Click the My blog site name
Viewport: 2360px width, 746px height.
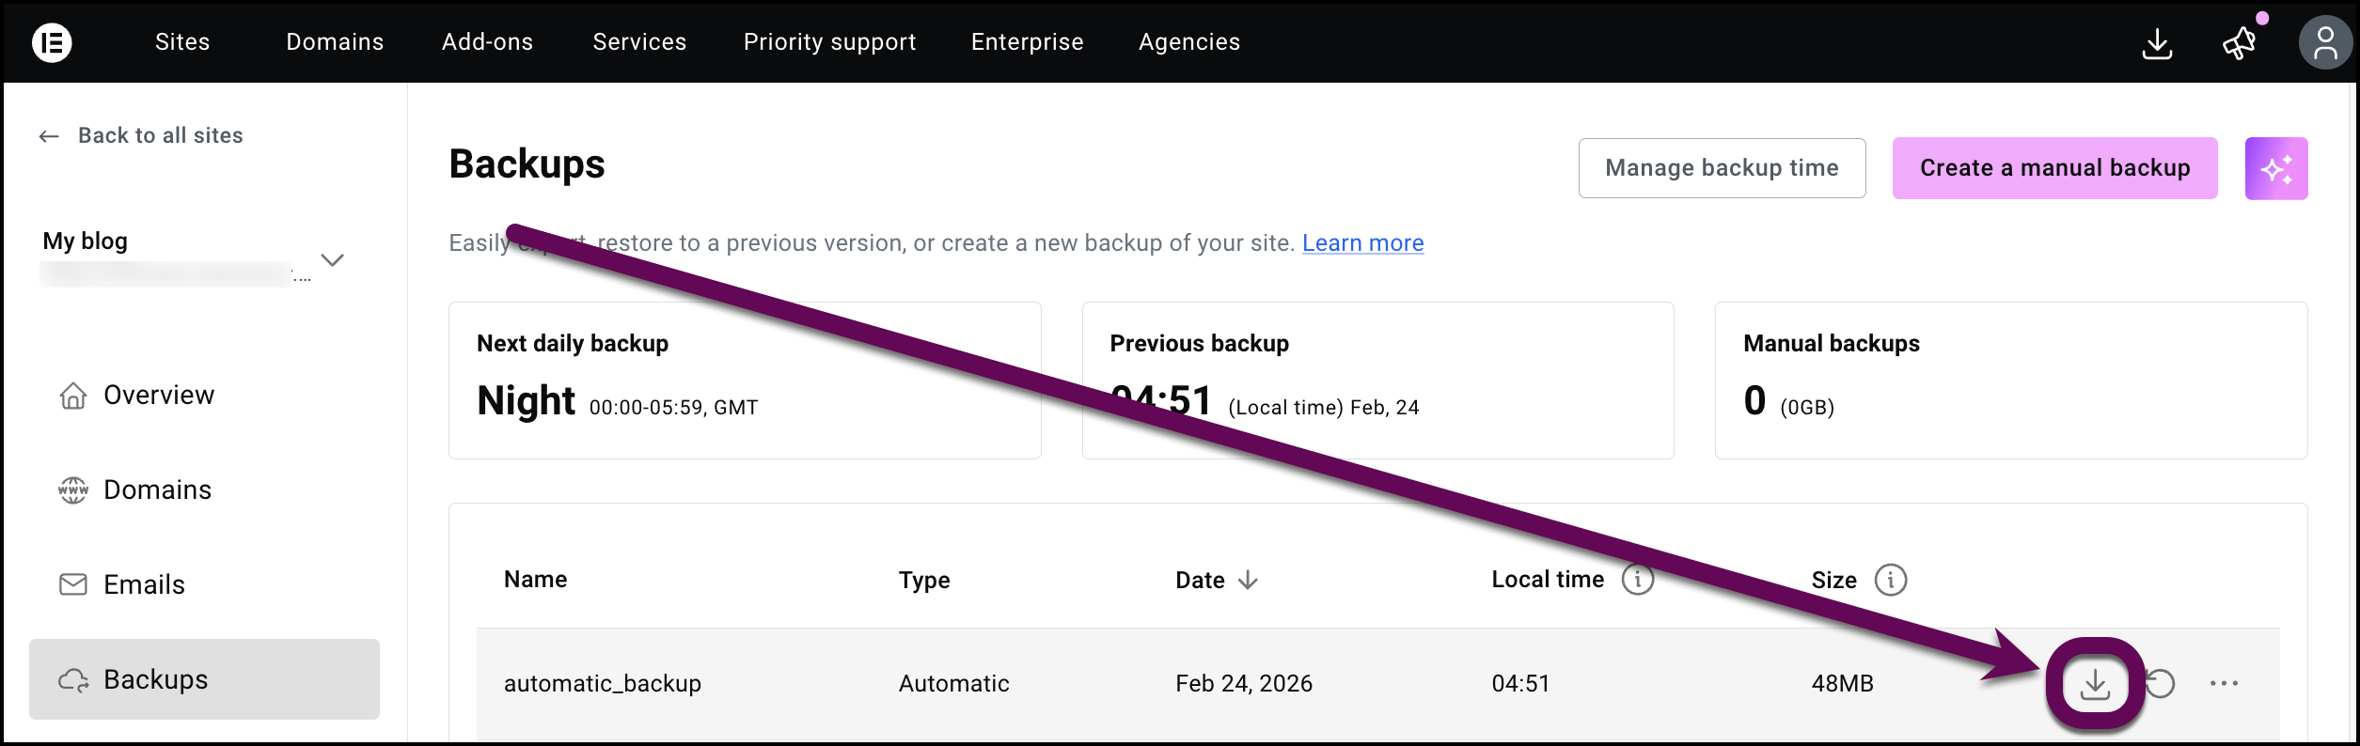[x=85, y=241]
